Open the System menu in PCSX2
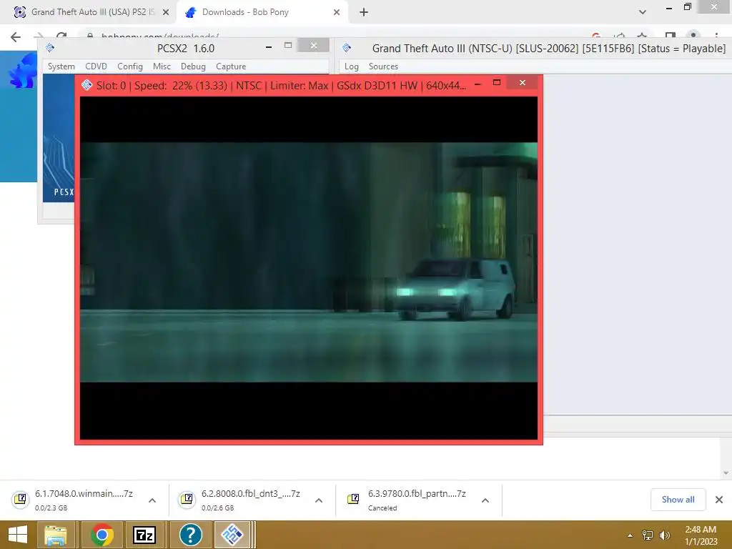Image resolution: width=732 pixels, height=549 pixels. [61, 66]
